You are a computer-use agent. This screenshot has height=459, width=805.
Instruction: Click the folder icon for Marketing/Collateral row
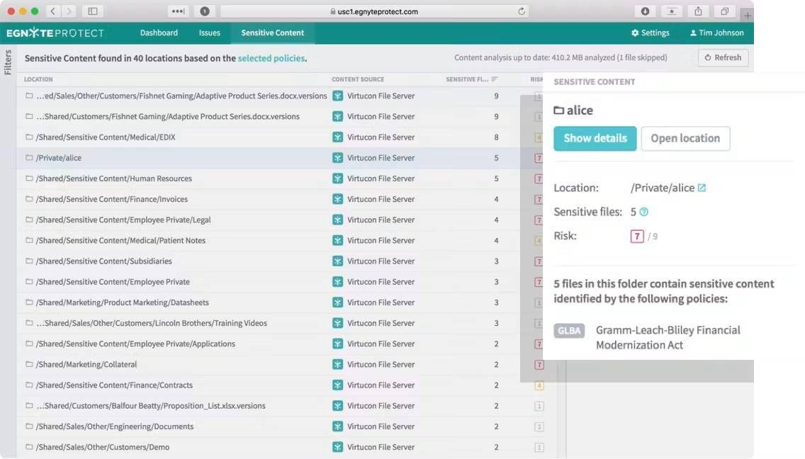29,364
